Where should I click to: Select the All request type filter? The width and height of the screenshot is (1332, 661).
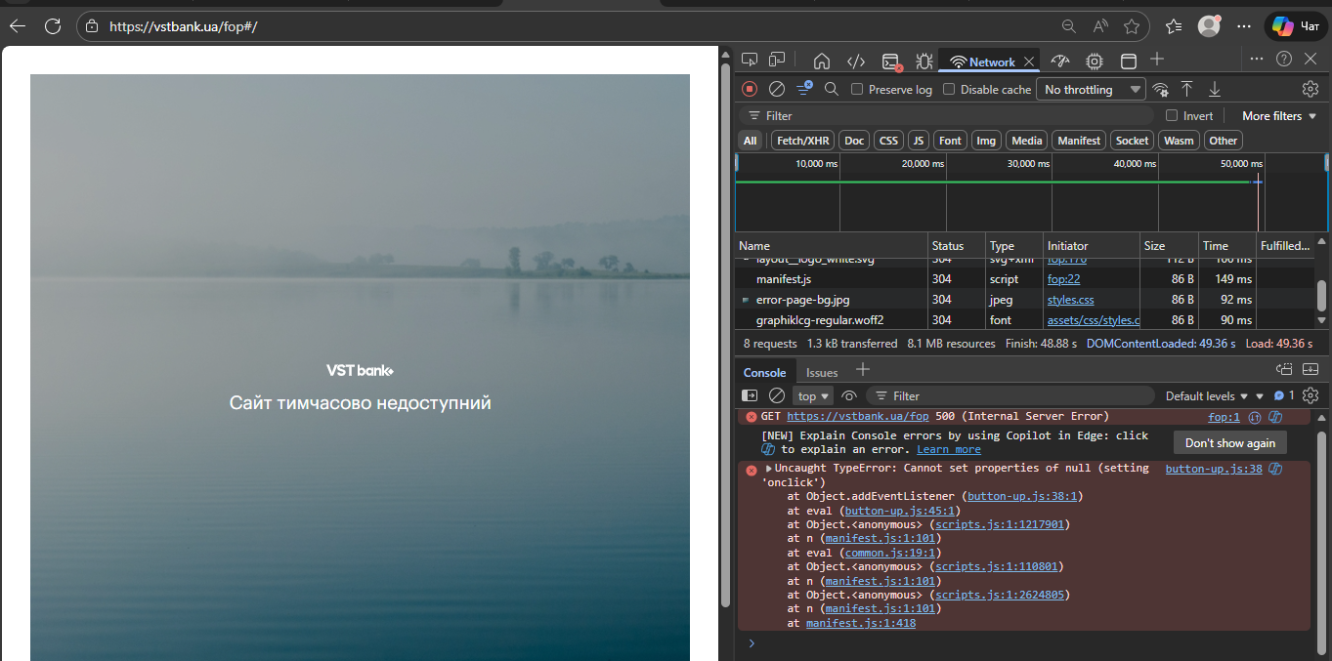pos(750,141)
